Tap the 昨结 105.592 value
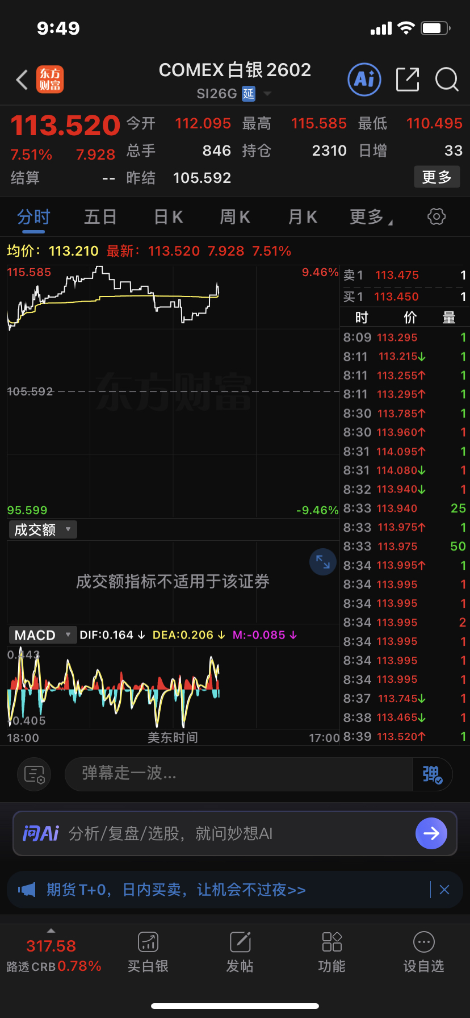The width and height of the screenshot is (470, 1018). (x=202, y=178)
